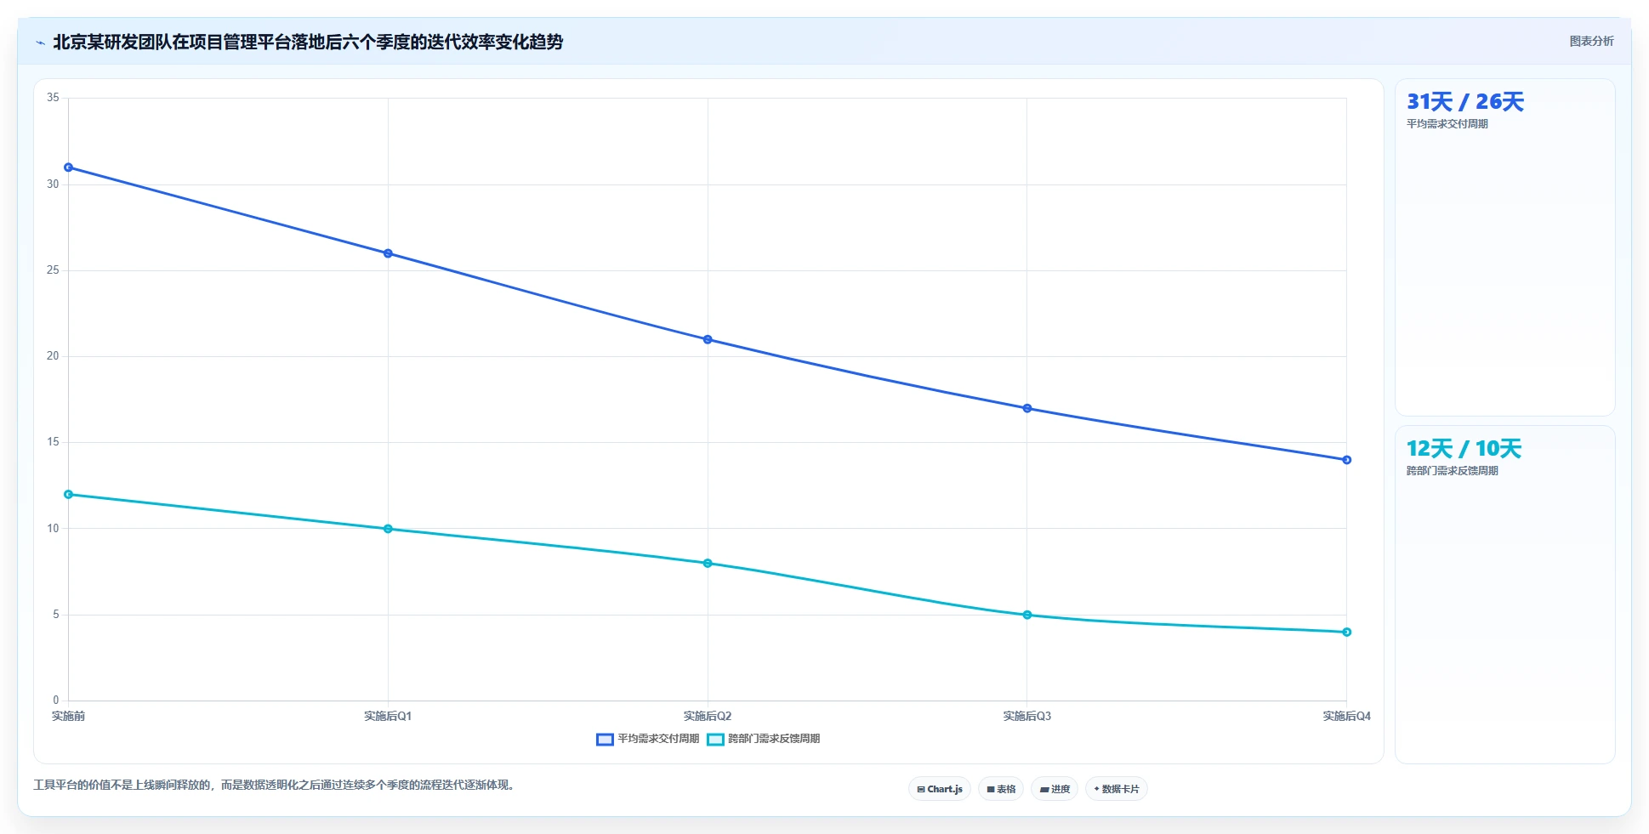The width and height of the screenshot is (1649, 834).
Task: Click the blue data point at 实施后Q3
Action: coord(1027,408)
